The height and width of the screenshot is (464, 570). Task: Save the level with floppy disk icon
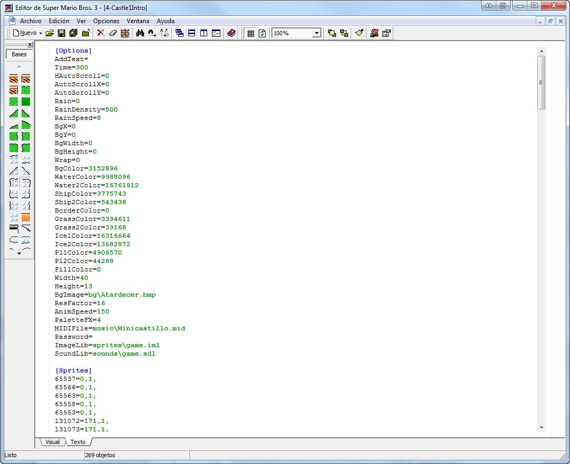click(x=62, y=33)
